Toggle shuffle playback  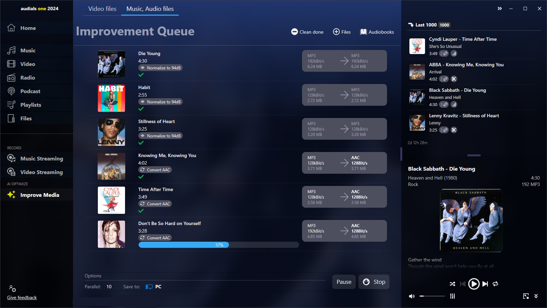click(453, 284)
